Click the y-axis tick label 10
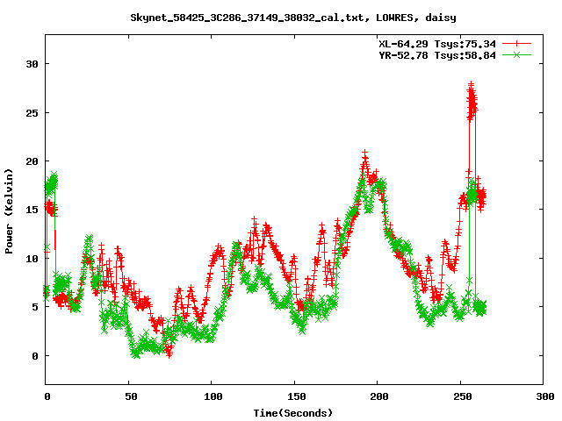Viewport: 562px width, 421px height. click(32, 259)
